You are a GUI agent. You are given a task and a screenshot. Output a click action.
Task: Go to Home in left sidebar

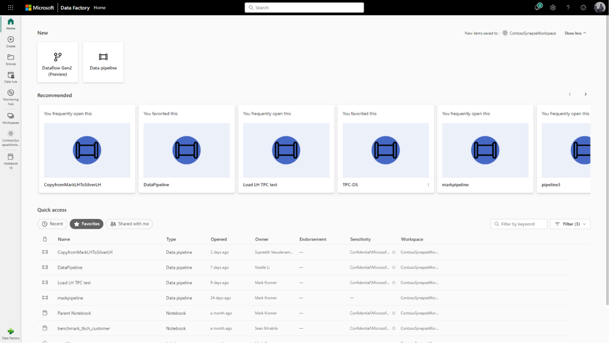[x=11, y=24]
